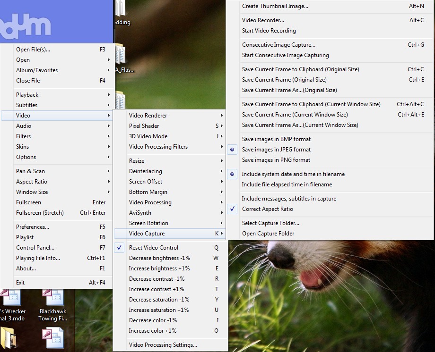Choose Decrease contrast -1%
This screenshot has width=435, height=352.
click(170, 279)
